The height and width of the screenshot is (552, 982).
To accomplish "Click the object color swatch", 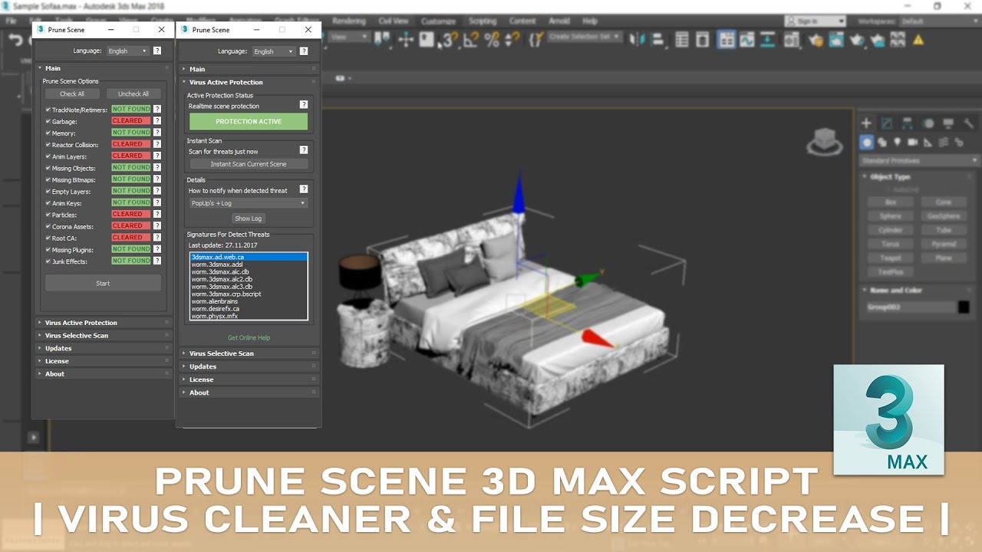I will pos(964,307).
